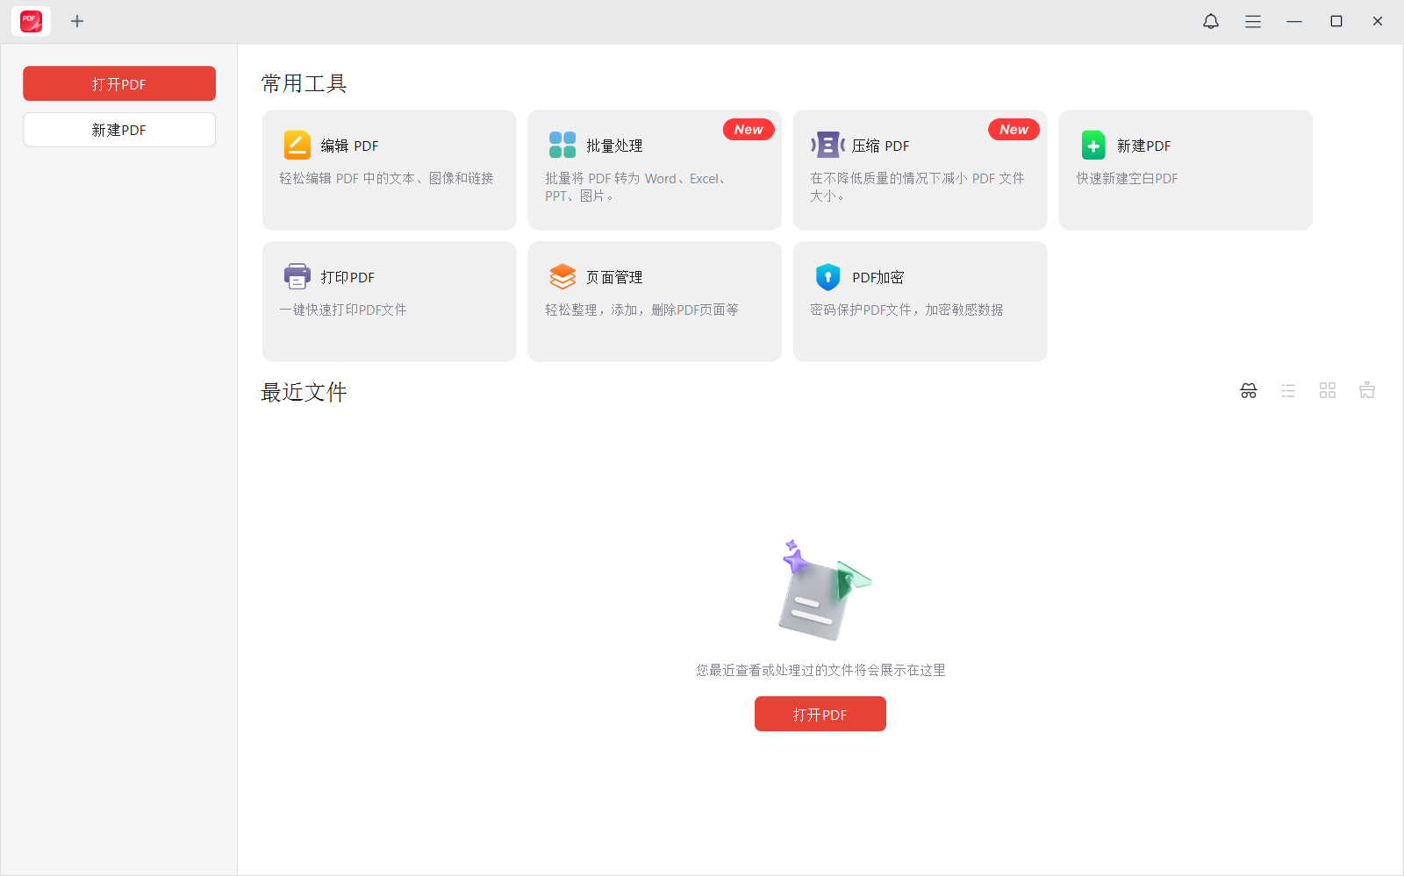Open the hamburger main menu

(1252, 20)
